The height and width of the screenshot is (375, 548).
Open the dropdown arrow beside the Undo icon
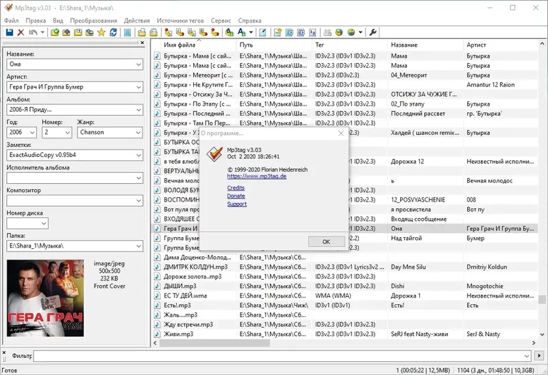click(x=42, y=32)
